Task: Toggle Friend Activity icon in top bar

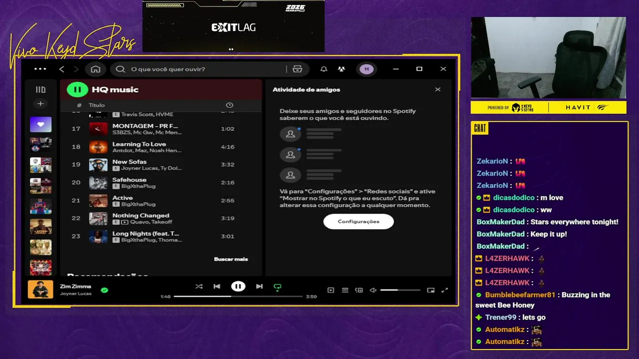Action: (x=341, y=69)
